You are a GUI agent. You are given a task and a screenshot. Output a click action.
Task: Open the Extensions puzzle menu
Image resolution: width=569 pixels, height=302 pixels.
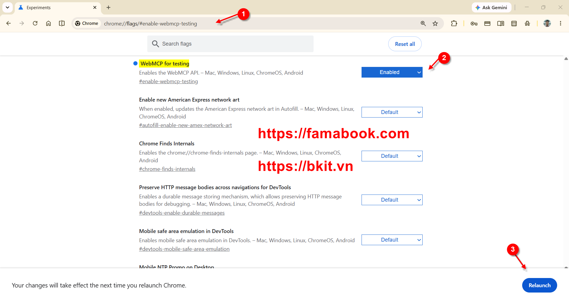454,23
